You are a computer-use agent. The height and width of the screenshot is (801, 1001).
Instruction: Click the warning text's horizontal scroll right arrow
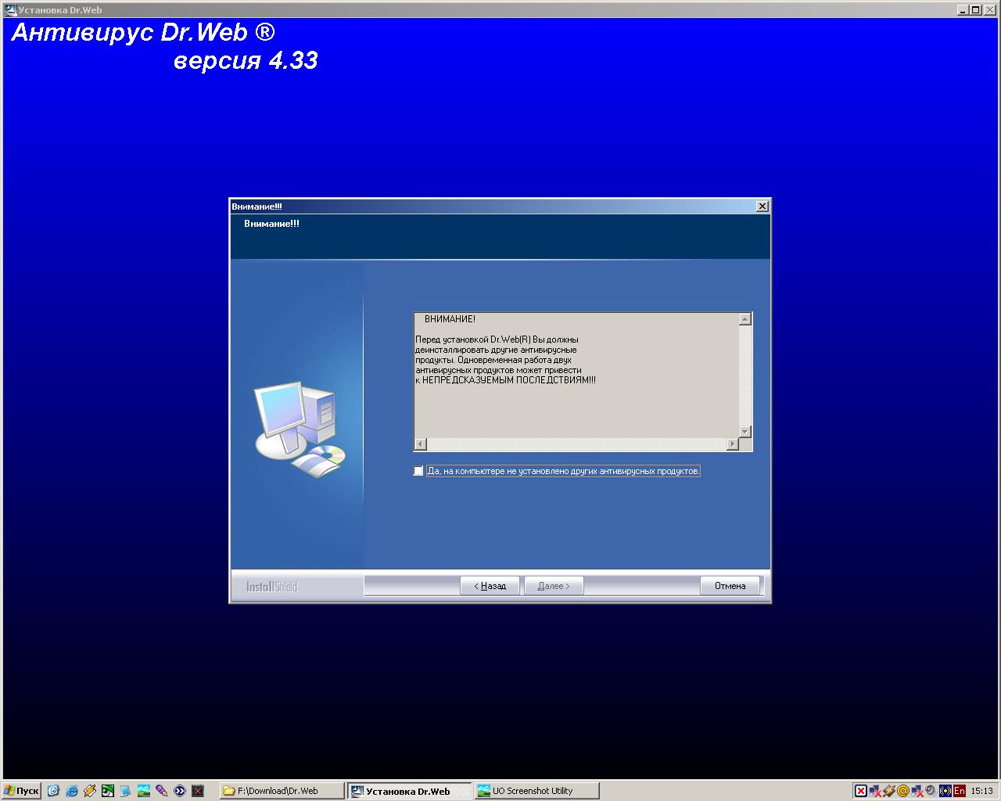click(733, 444)
